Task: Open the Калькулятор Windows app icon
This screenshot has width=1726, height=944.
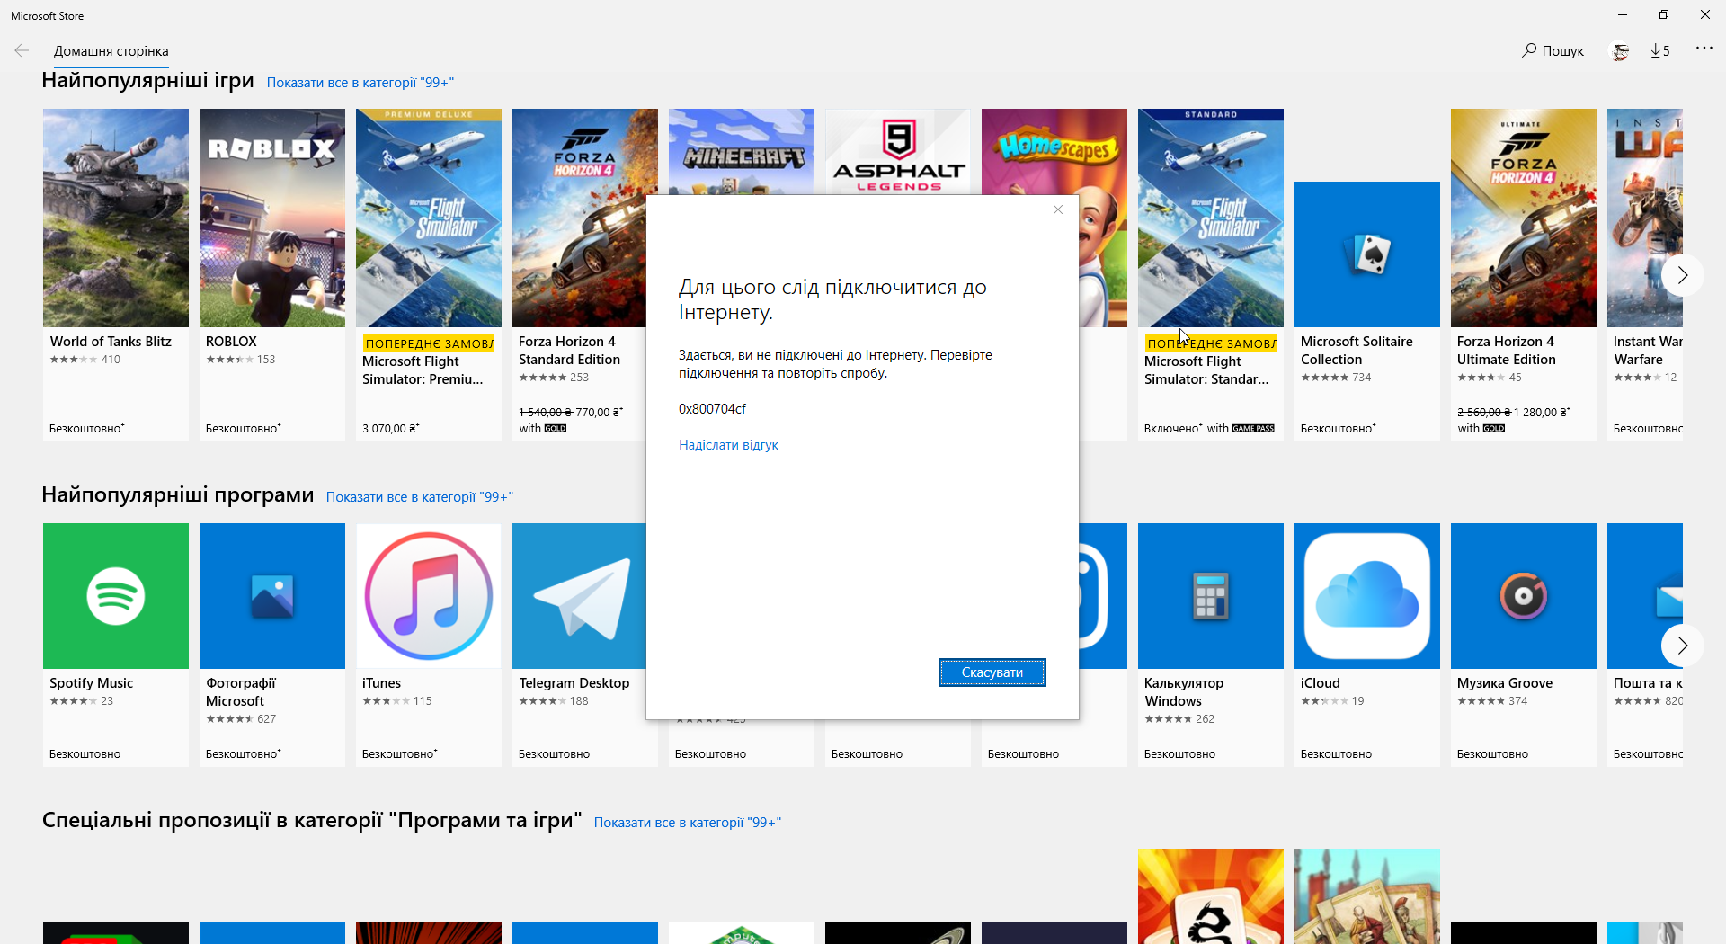Action: pyautogui.click(x=1211, y=596)
